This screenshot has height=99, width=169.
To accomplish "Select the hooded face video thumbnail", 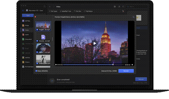I will coord(43,48).
